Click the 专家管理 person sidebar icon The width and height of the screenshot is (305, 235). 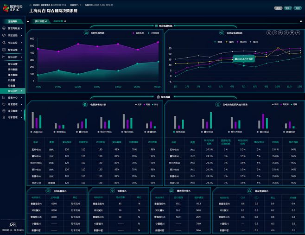pyautogui.click(x=4, y=117)
